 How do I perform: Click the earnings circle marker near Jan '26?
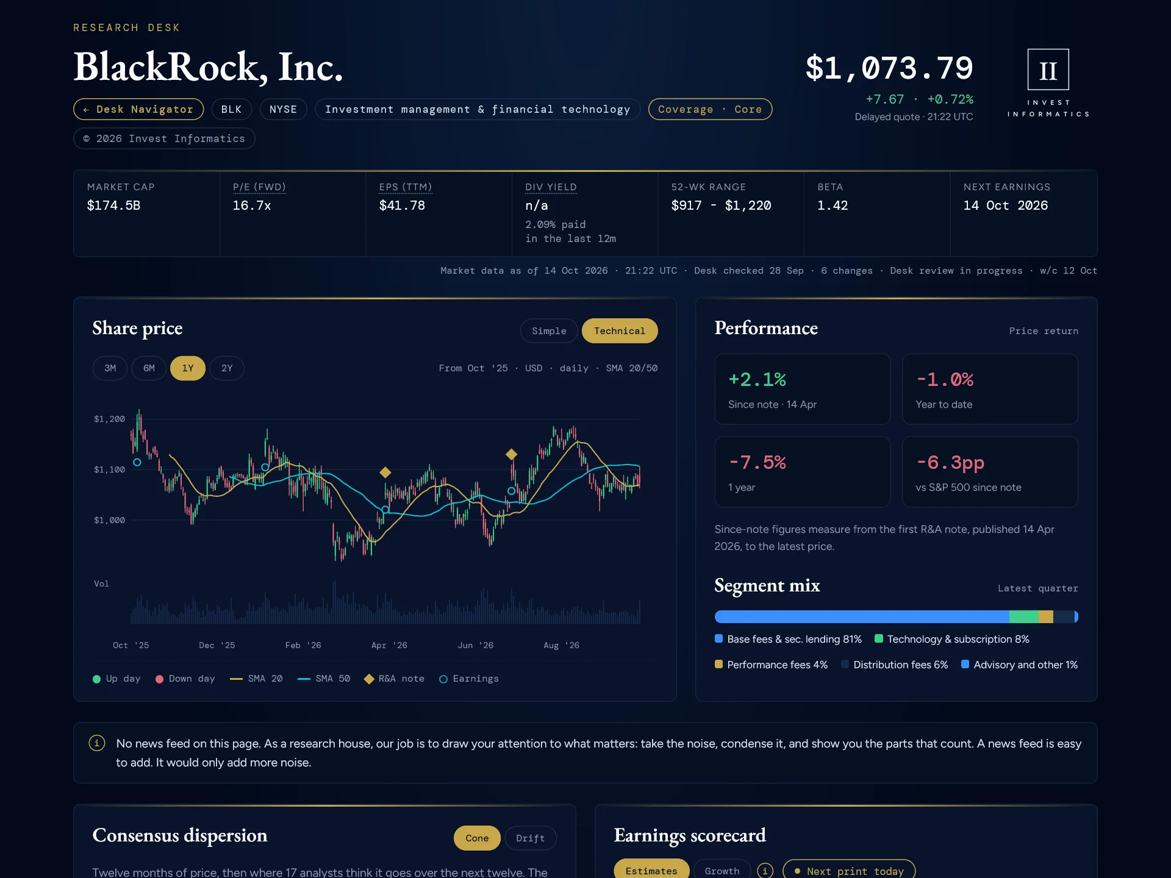click(265, 467)
